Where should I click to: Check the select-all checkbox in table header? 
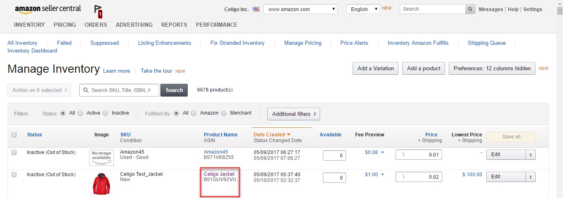14,135
